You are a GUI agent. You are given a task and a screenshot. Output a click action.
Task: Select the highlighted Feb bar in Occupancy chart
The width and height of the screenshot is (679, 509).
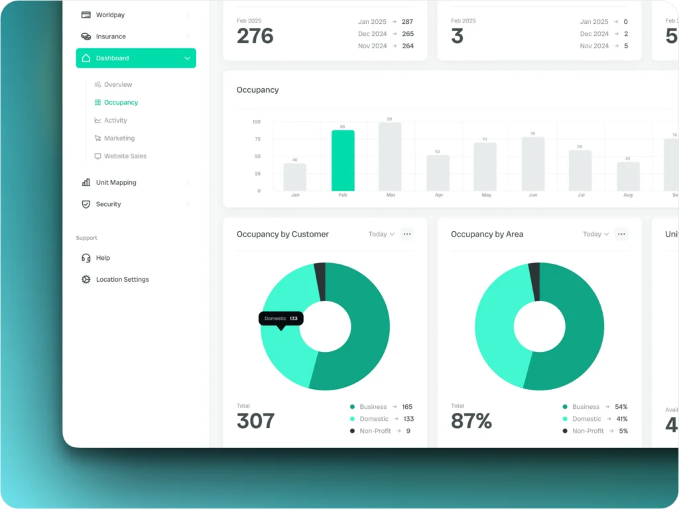(x=343, y=160)
